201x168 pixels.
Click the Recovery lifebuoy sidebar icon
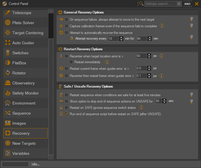[x=8, y=133]
